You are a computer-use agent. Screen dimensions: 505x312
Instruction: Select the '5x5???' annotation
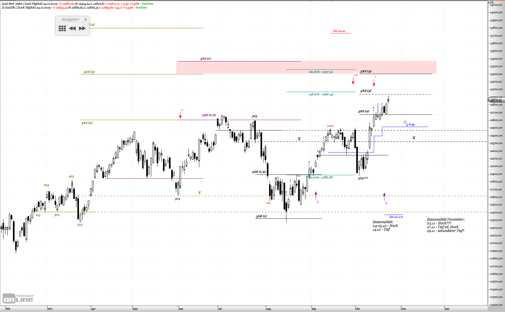pos(363,178)
